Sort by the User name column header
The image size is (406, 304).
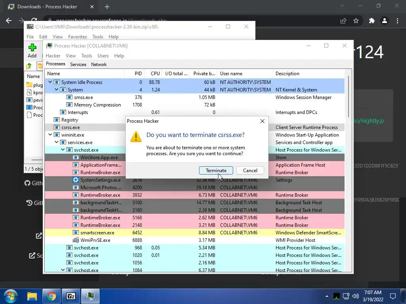coord(245,73)
